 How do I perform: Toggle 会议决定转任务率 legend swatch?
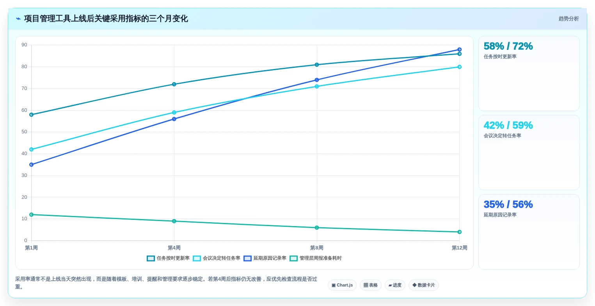pyautogui.click(x=197, y=258)
